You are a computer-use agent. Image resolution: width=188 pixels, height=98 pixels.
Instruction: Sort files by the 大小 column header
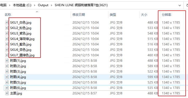(x=144, y=15)
